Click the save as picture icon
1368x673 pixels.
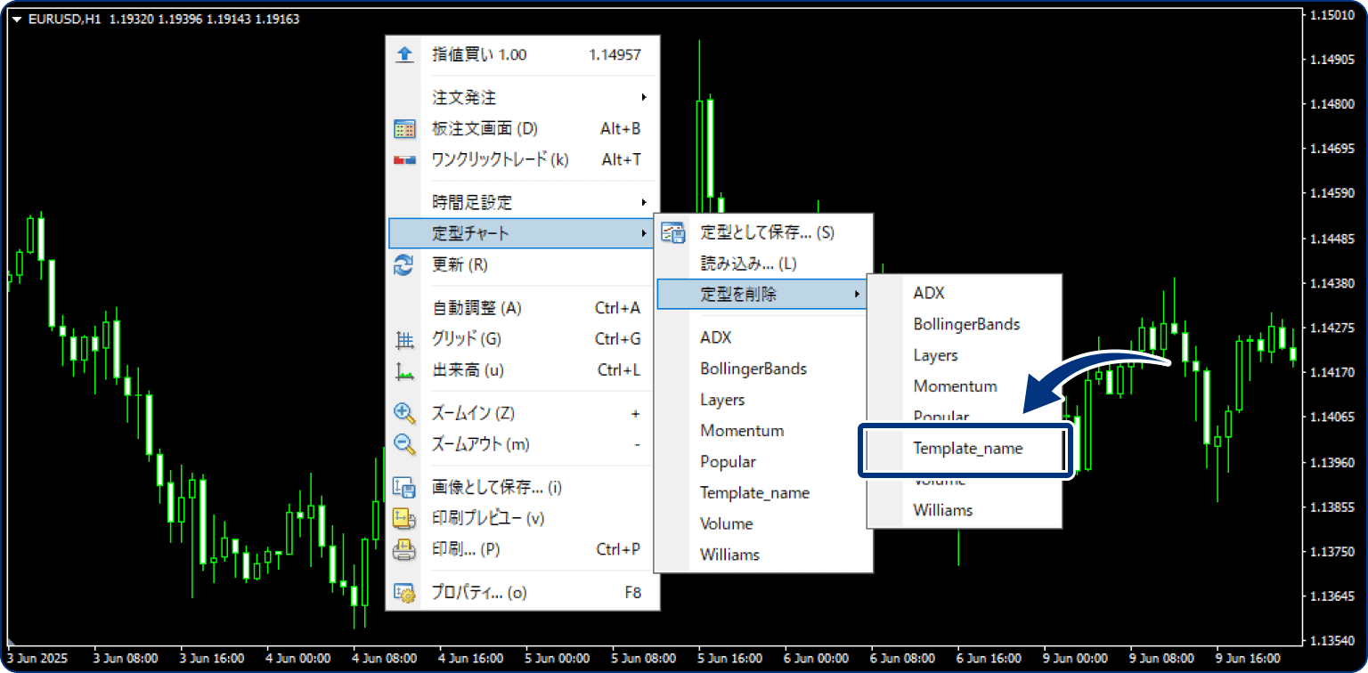pyautogui.click(x=404, y=487)
